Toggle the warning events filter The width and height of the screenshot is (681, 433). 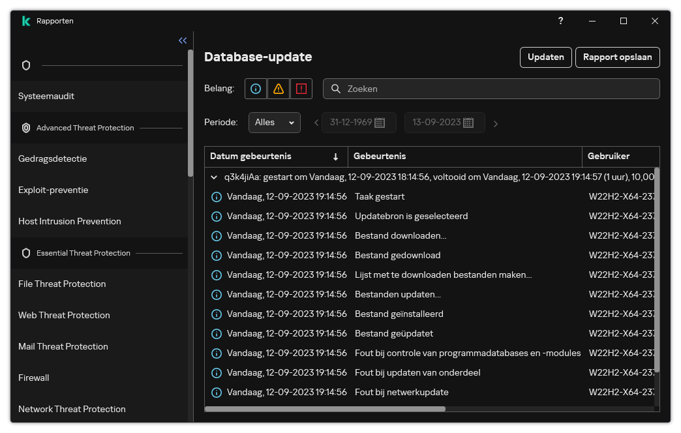pyautogui.click(x=279, y=89)
